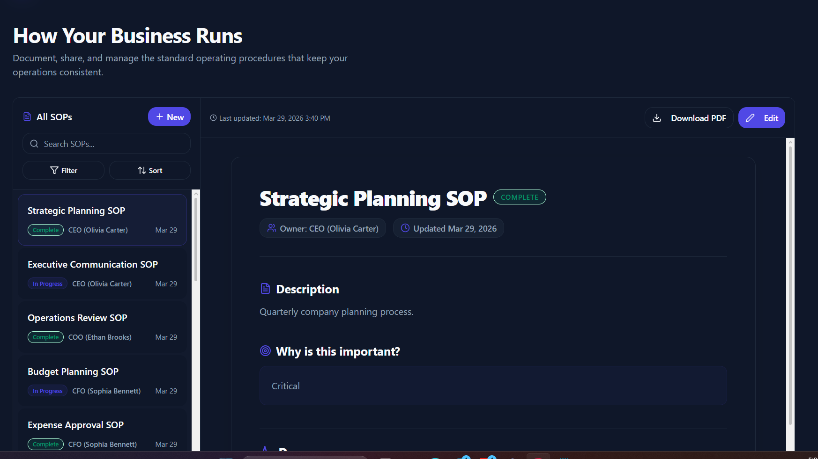Click CFO (Sophia Bennett) on Budget Planning
Screen dimensions: 818x459
(x=106, y=391)
